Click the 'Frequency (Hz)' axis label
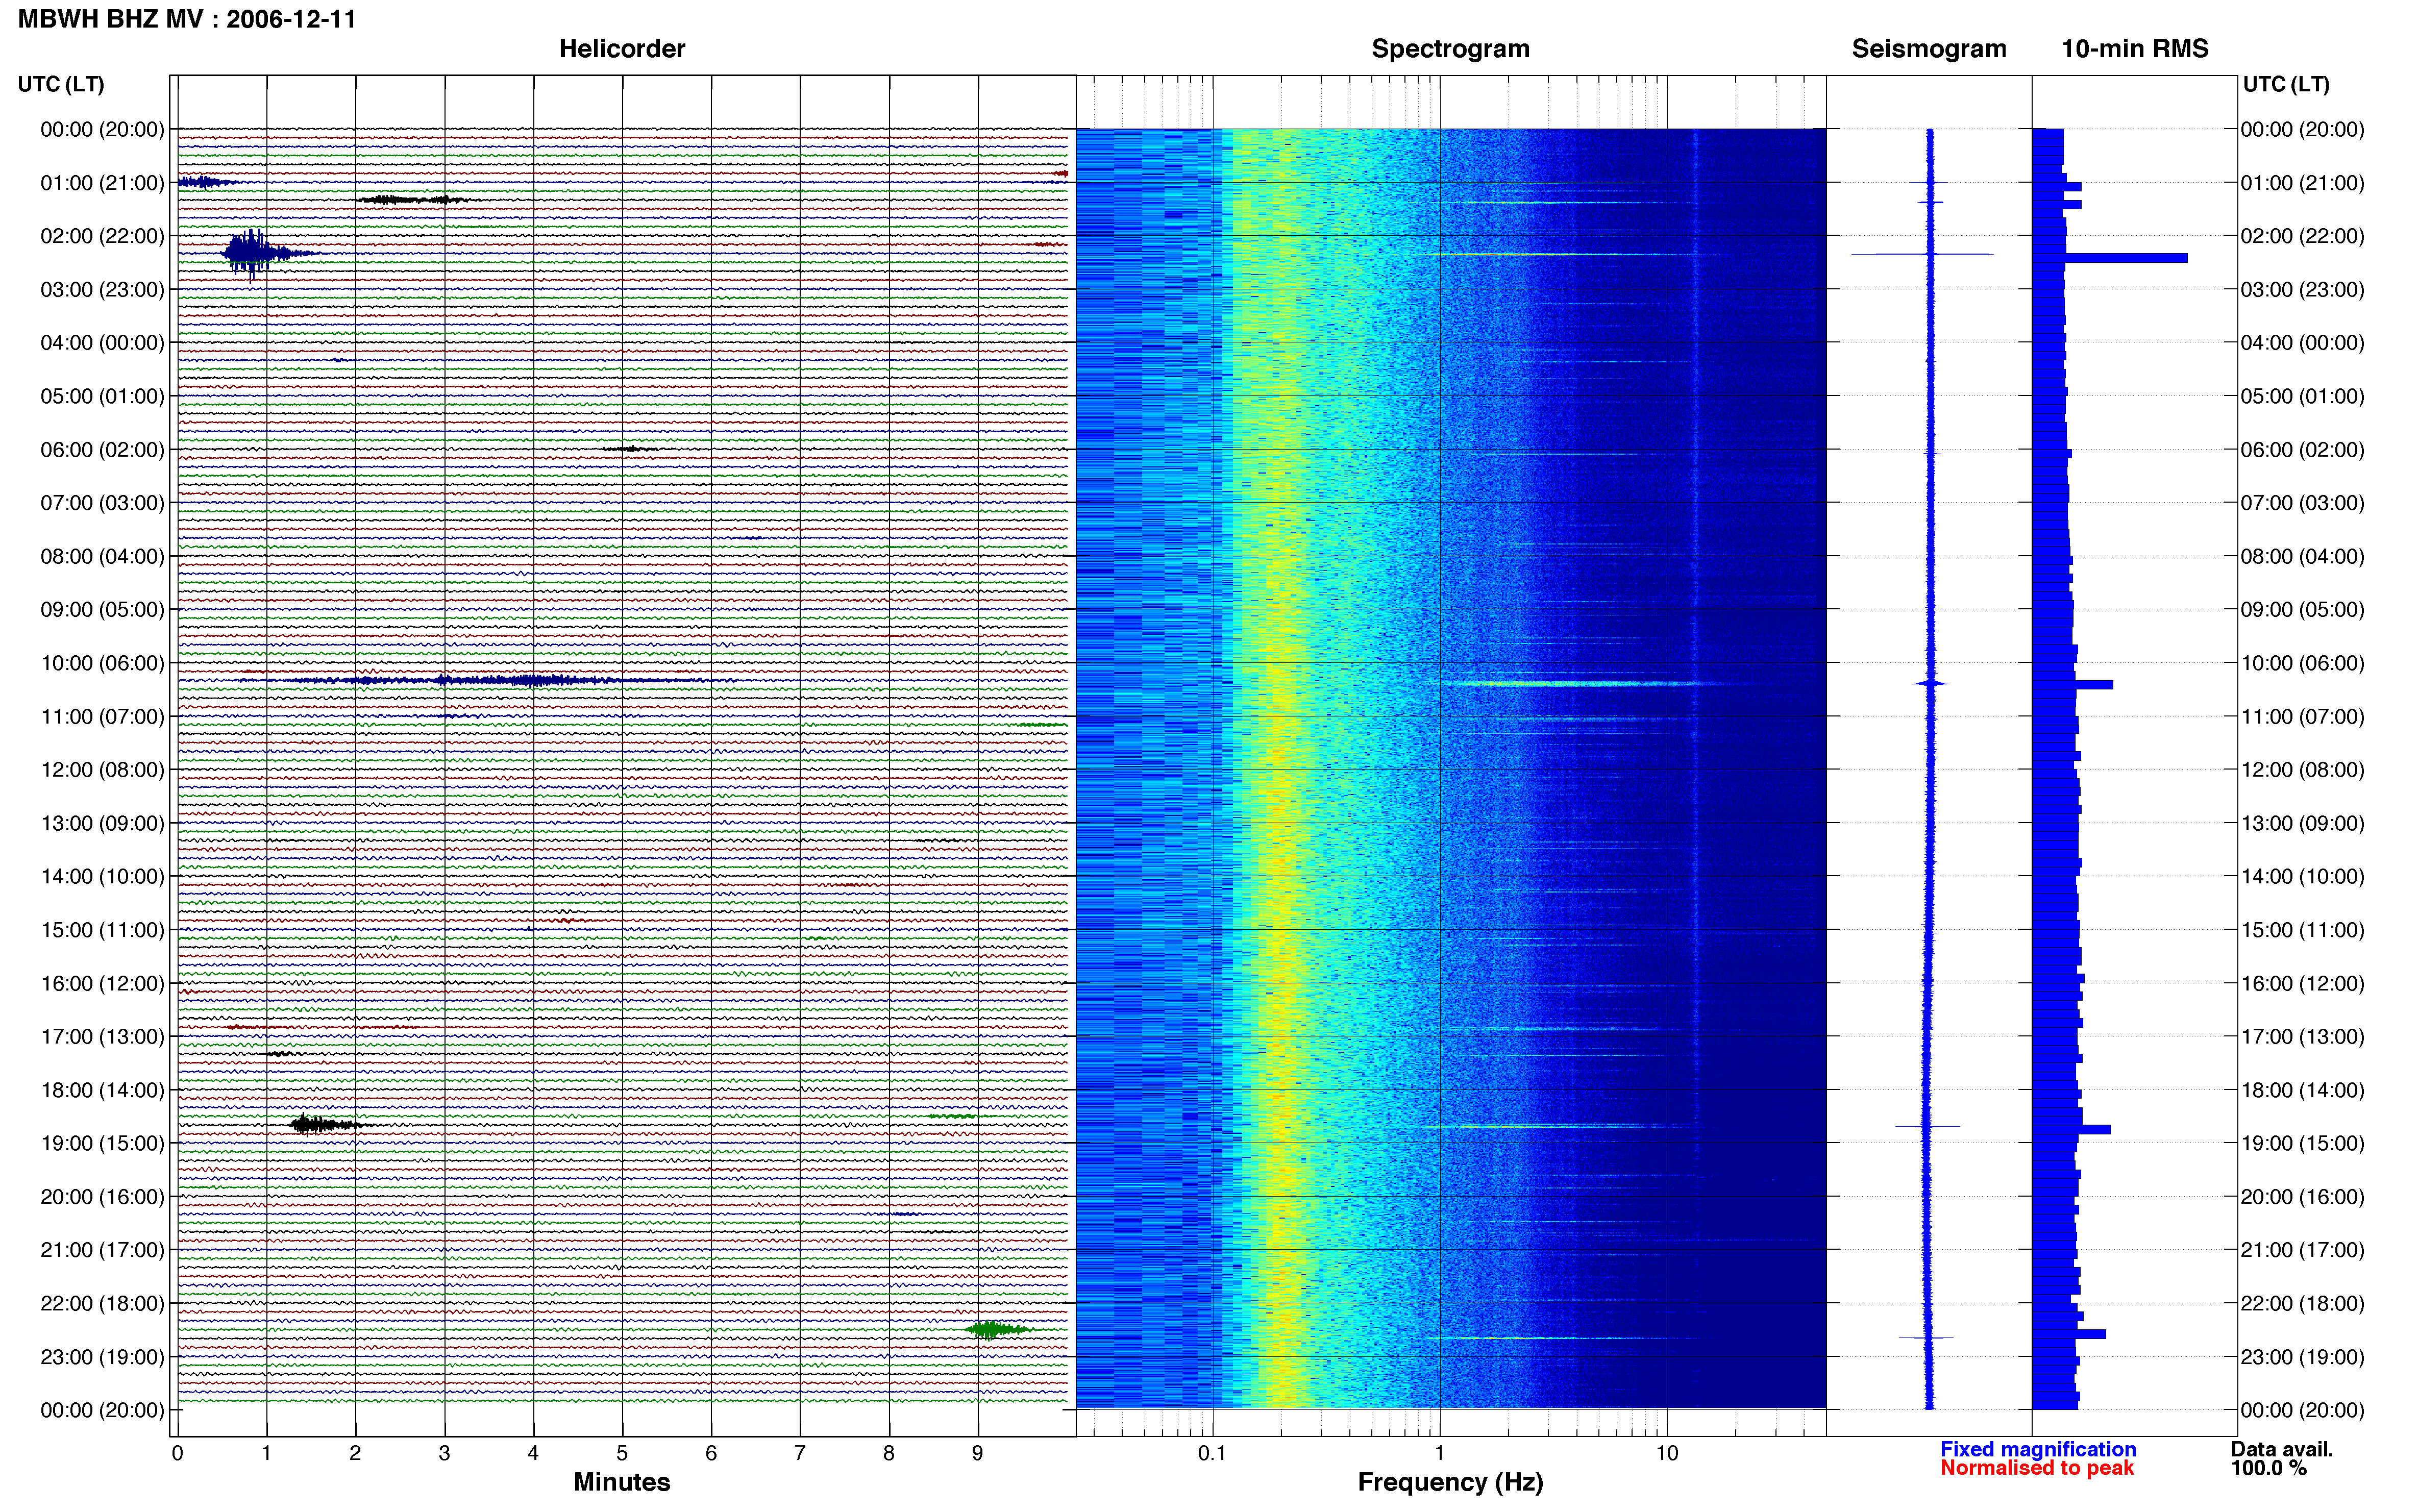Screen dimensions: 2419x1512 1450,1482
